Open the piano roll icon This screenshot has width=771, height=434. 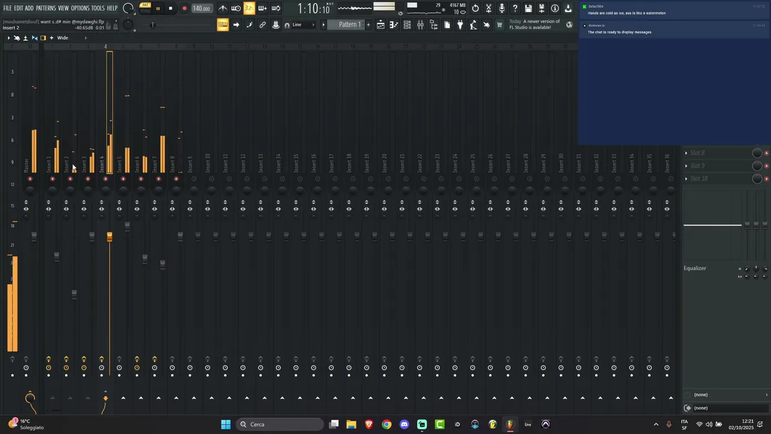click(394, 25)
